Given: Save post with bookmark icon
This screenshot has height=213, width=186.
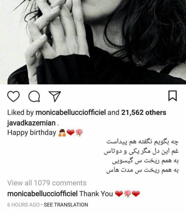Looking at the screenshot, I should pyautogui.click(x=173, y=96).
